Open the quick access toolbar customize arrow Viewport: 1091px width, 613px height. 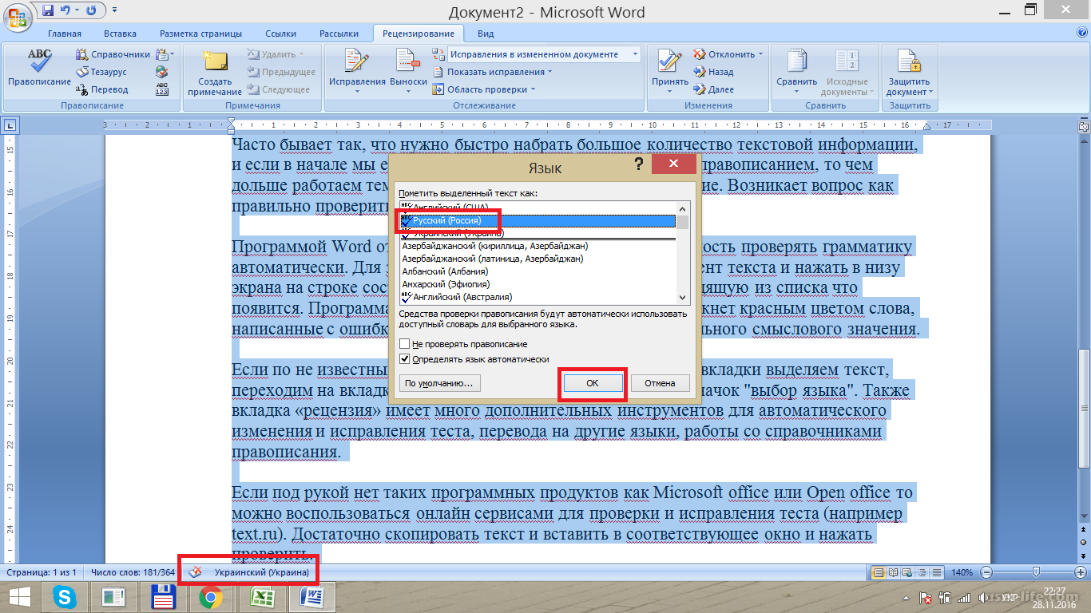(x=114, y=11)
